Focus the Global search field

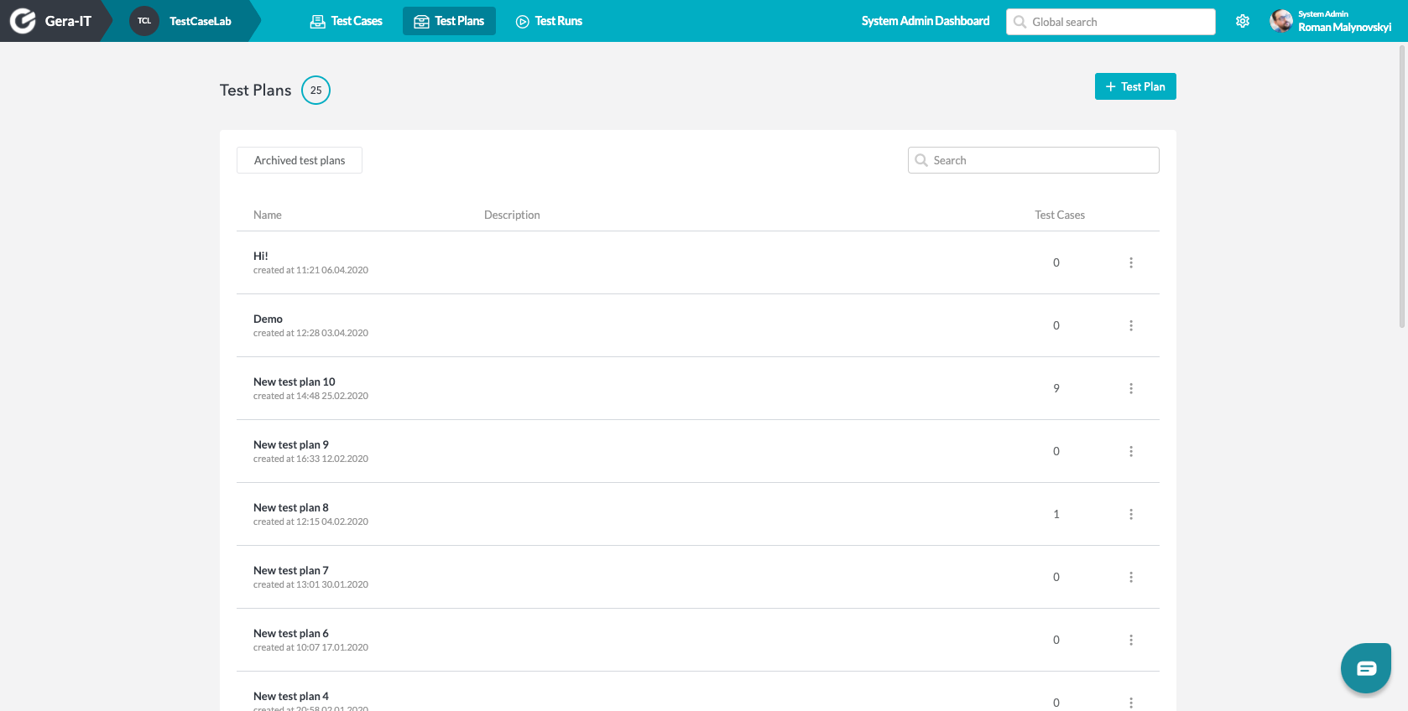(x=1111, y=22)
